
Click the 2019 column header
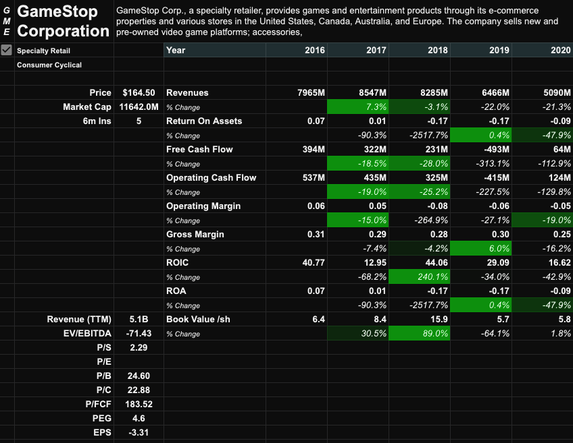480,50
